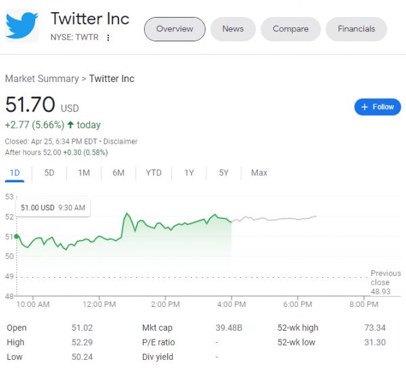Click the Market Summary breadcrumb link

[41, 79]
